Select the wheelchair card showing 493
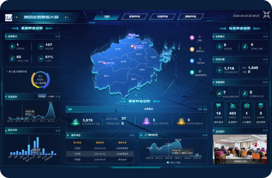This screenshot has width=272, height=178. pos(233,113)
